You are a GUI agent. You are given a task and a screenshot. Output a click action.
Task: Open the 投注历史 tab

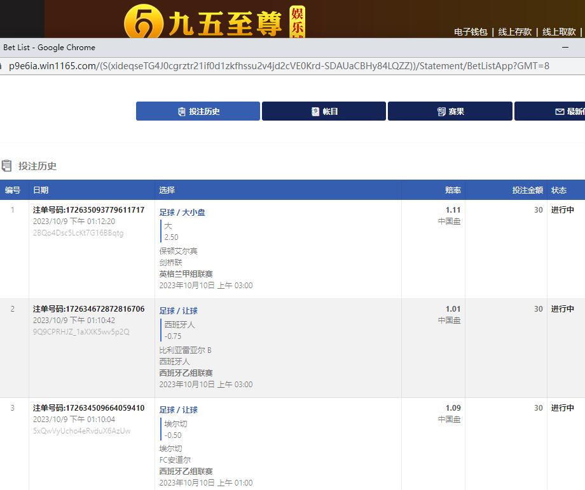pyautogui.click(x=198, y=111)
